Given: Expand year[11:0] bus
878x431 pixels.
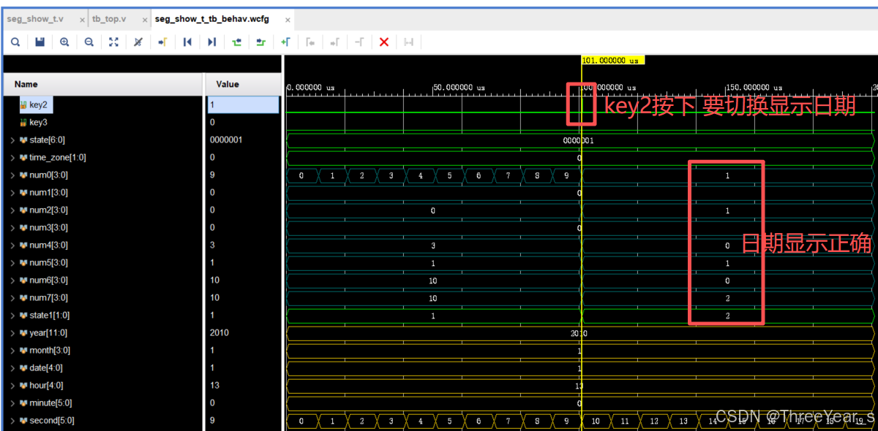Looking at the screenshot, I should tap(12, 332).
